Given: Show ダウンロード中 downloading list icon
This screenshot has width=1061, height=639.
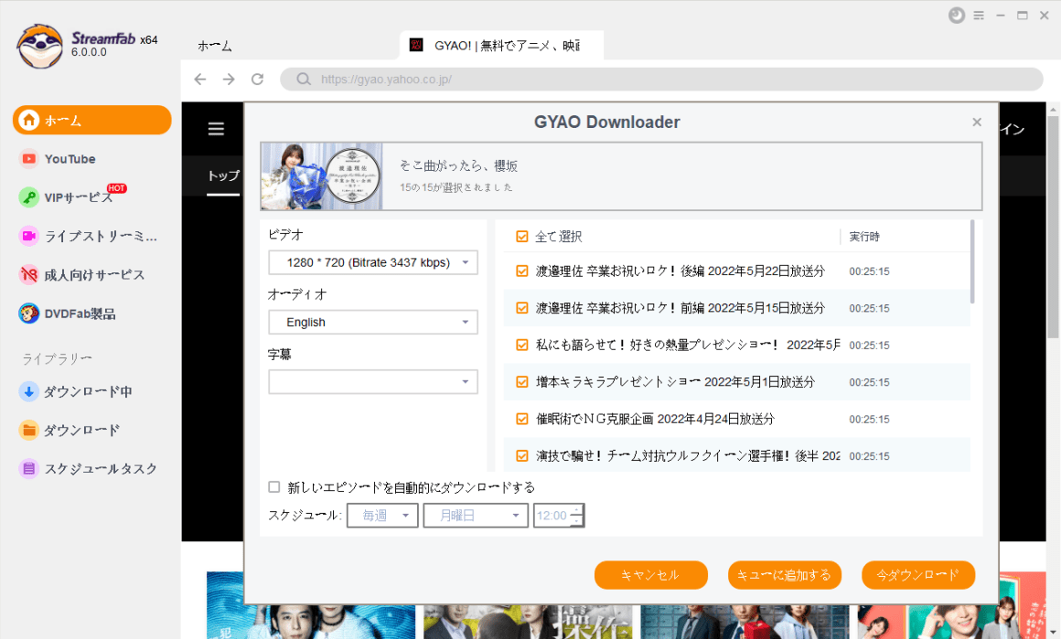Looking at the screenshot, I should pyautogui.click(x=29, y=391).
